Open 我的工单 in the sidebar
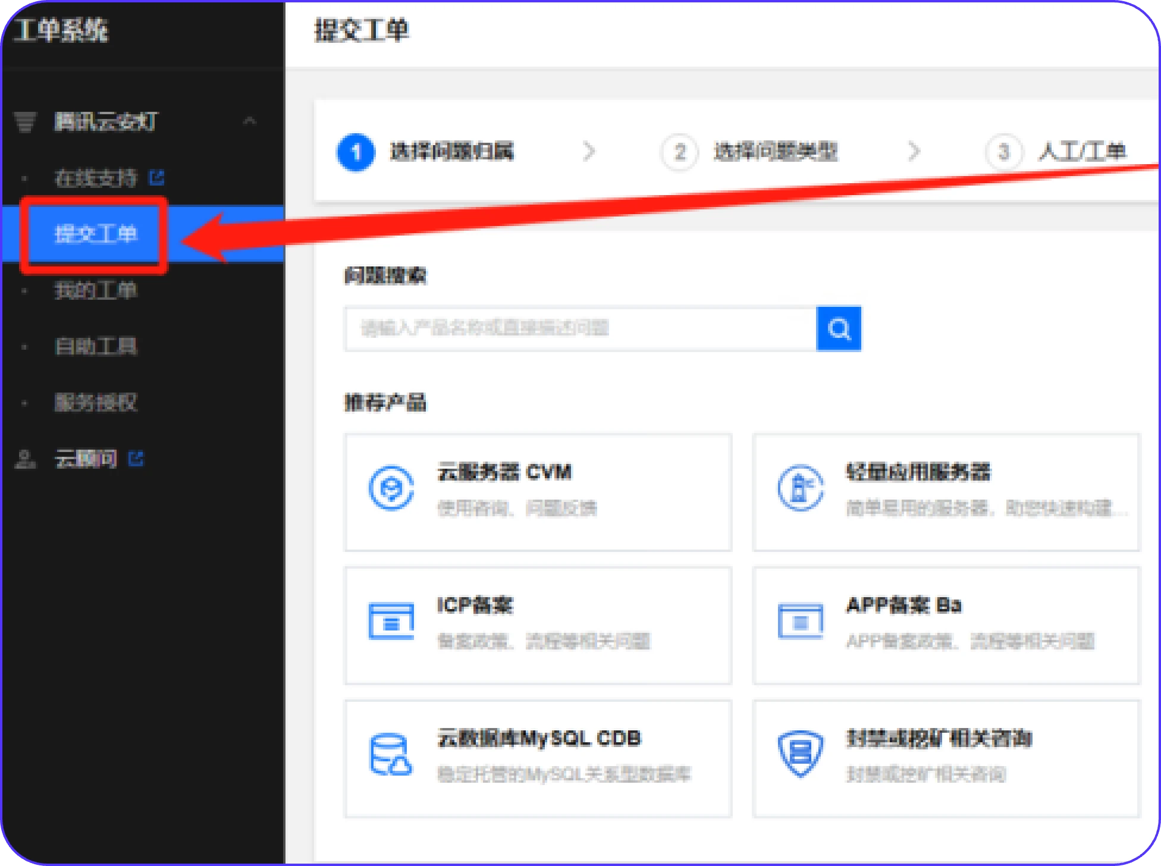The height and width of the screenshot is (866, 1161). (x=96, y=290)
